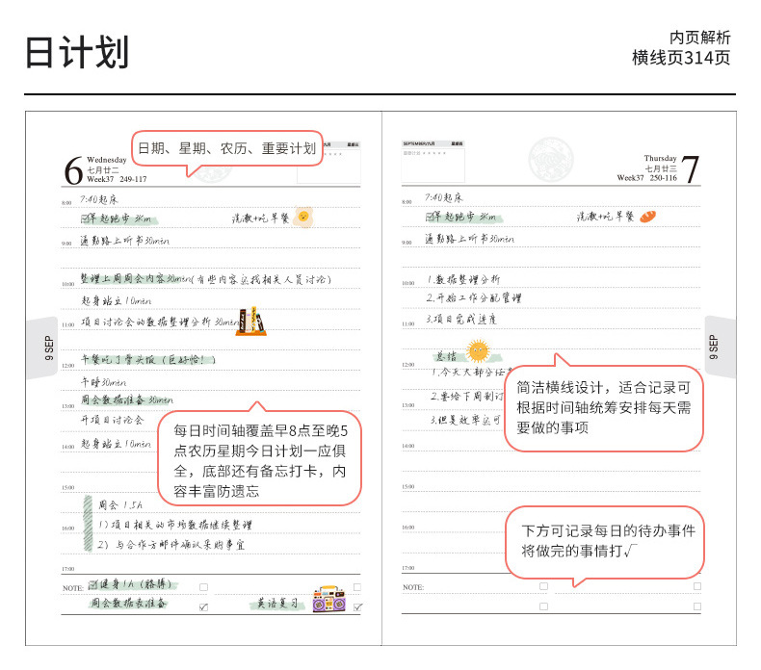The width and height of the screenshot is (761, 670).
Task: Click the 'Thursday' weekday label
Action: (x=661, y=158)
